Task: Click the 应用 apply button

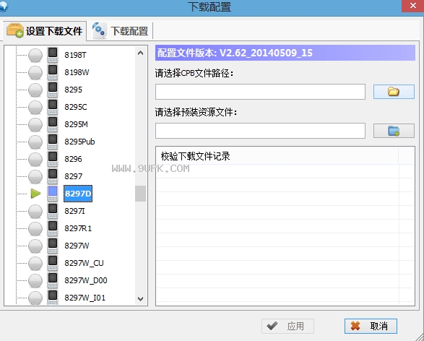Action: 287,326
